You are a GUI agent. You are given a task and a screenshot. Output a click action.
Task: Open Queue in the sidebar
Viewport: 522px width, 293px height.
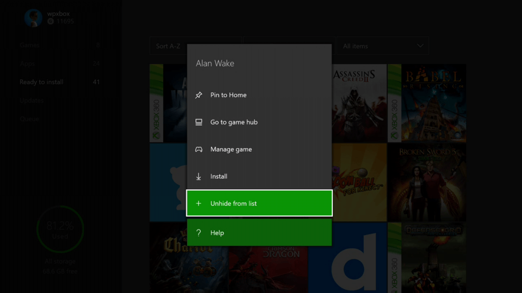60,119
